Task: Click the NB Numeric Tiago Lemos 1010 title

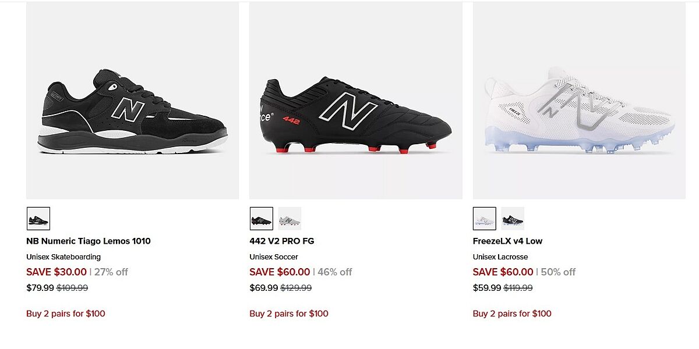Action: tap(89, 241)
